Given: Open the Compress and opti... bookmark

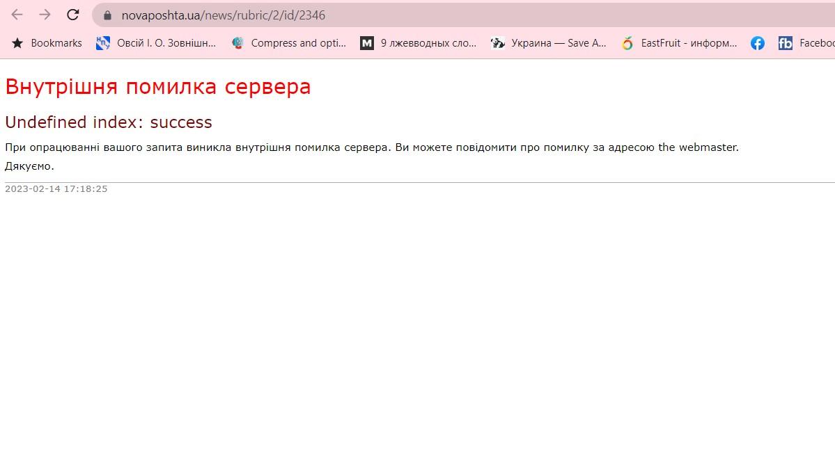Looking at the screenshot, I should click(289, 43).
